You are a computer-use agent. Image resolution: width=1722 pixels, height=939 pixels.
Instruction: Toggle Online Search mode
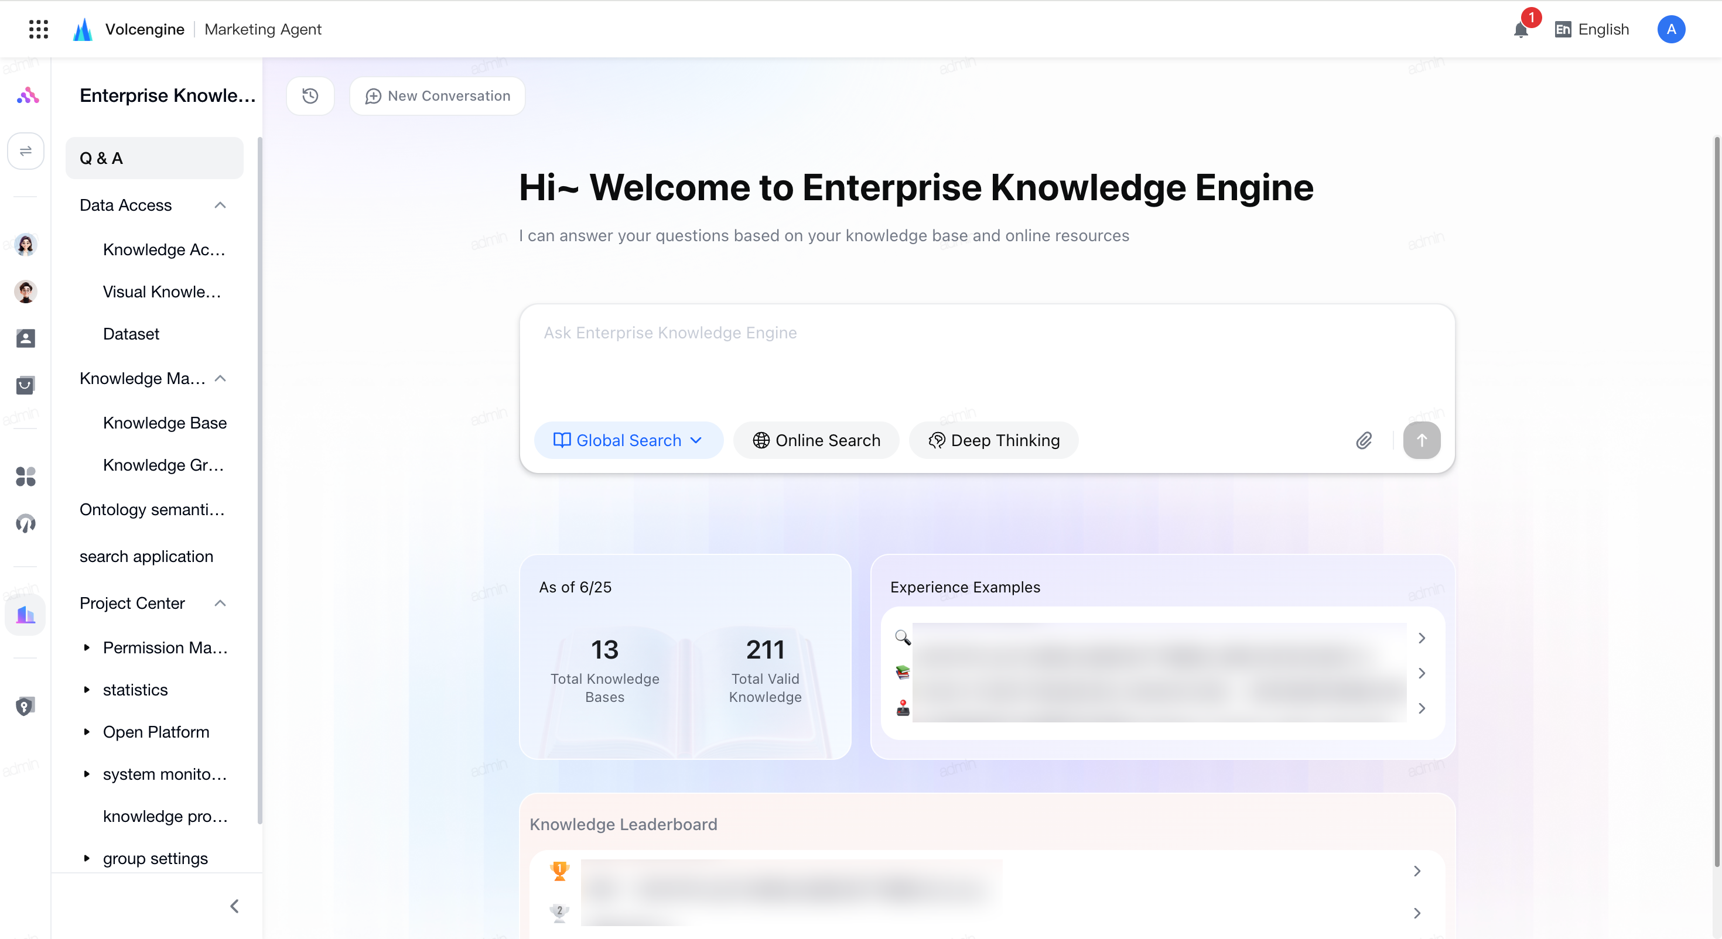815,440
